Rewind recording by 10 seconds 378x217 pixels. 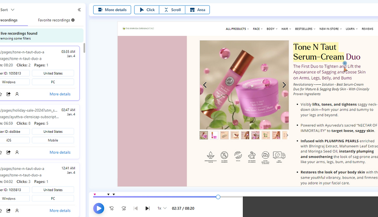pos(112,208)
